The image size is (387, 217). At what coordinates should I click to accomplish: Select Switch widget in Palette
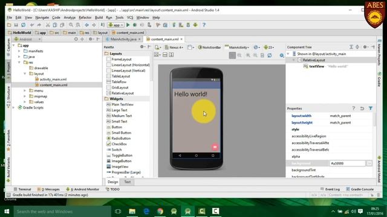coord(114,149)
